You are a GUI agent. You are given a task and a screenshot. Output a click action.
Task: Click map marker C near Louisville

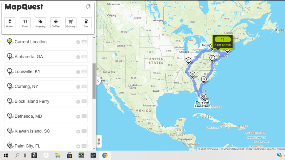point(188,60)
